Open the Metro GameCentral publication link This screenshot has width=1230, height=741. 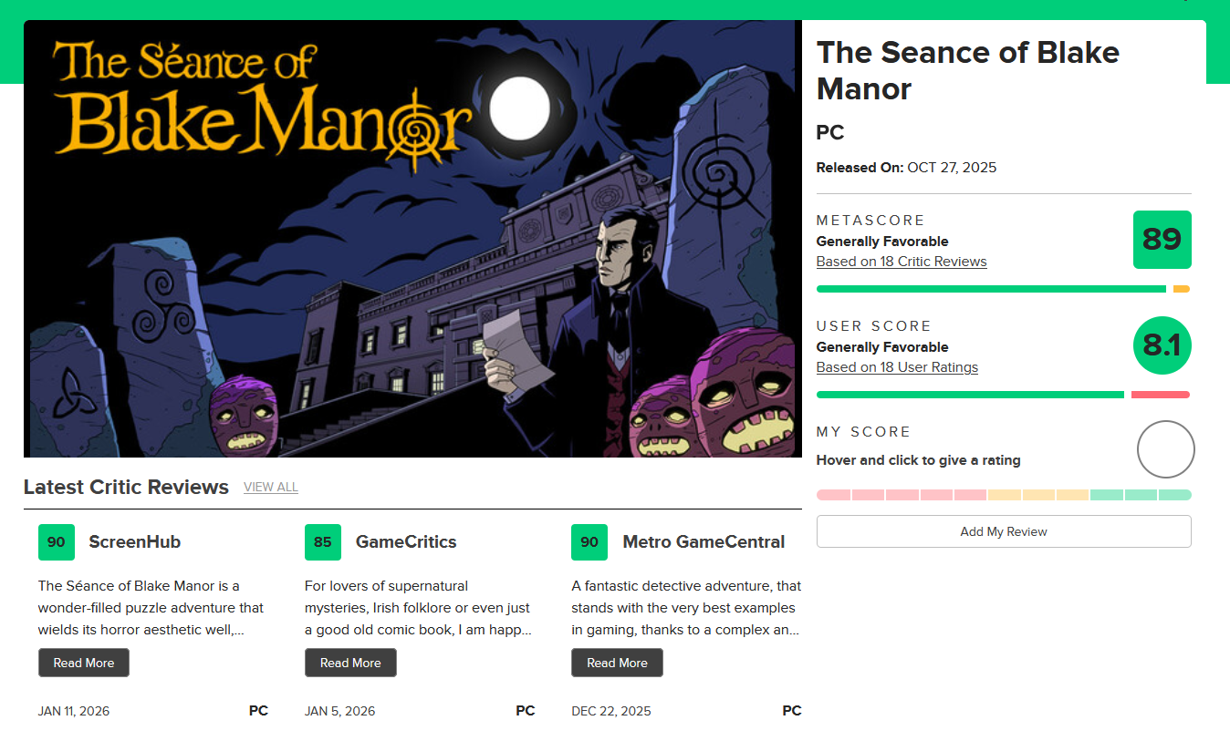pyautogui.click(x=704, y=542)
